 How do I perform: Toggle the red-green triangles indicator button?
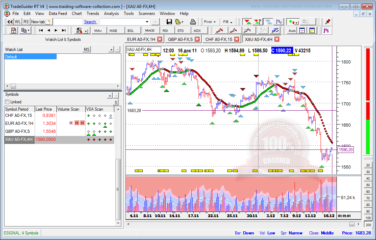pyautogui.click(x=247, y=22)
